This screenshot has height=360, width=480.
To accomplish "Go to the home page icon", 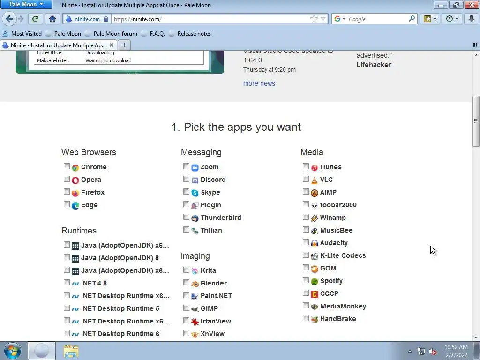I will tap(52, 19).
